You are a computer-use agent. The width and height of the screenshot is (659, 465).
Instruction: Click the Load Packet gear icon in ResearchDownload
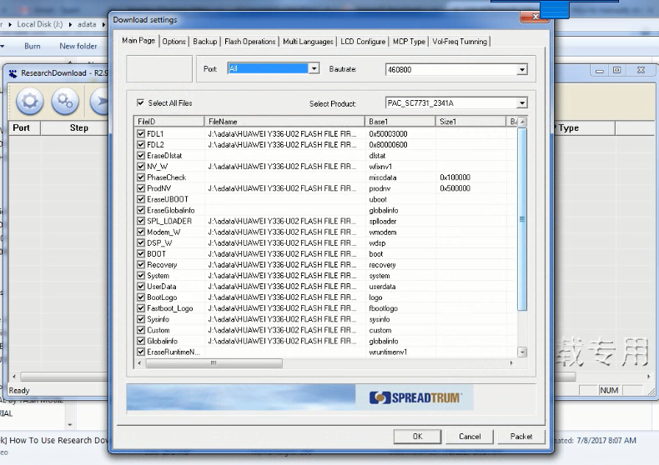click(x=29, y=101)
